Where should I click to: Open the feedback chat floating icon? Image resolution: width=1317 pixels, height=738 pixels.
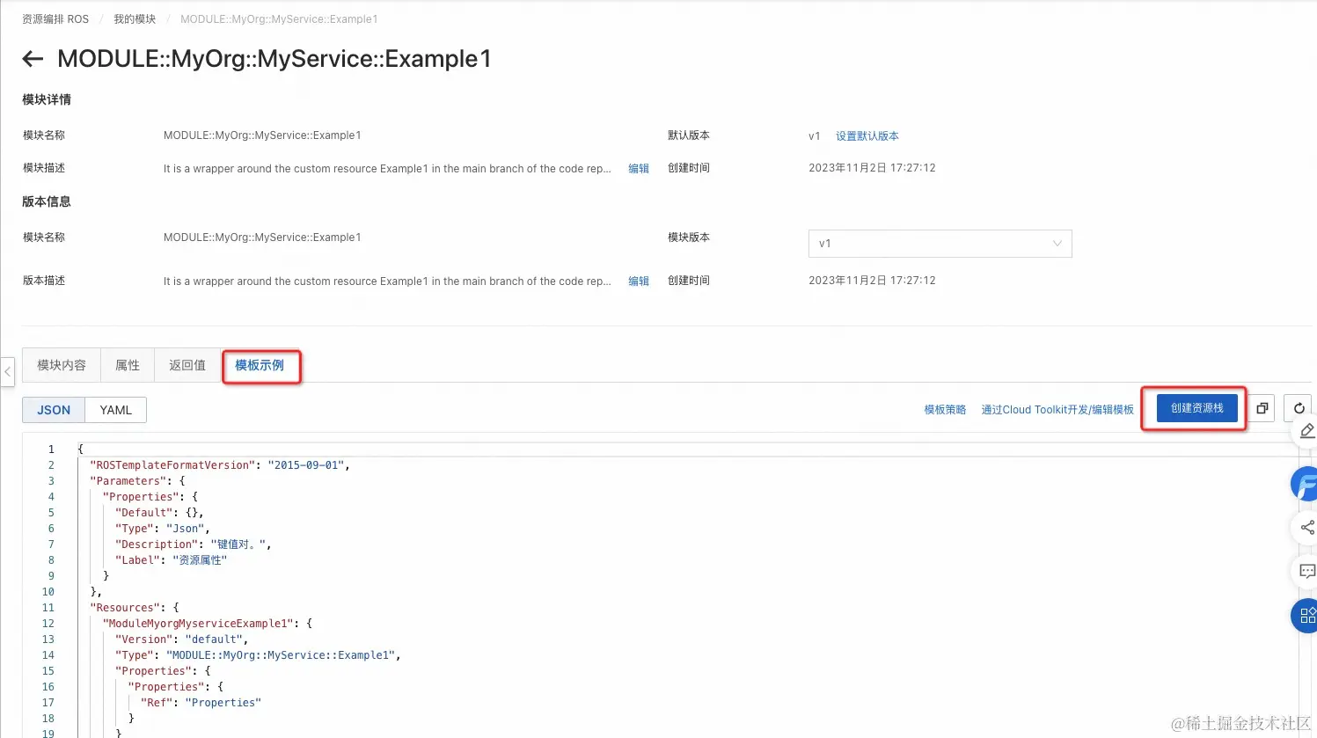[1306, 572]
